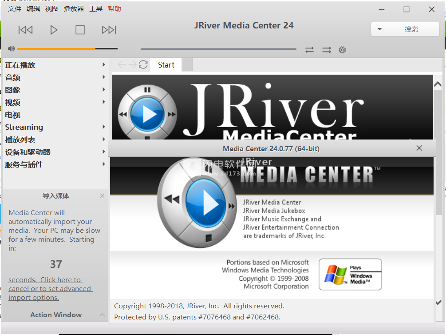The width and height of the screenshot is (446, 335).
Task: Select 音频 in the sidebar
Action: coord(12,77)
